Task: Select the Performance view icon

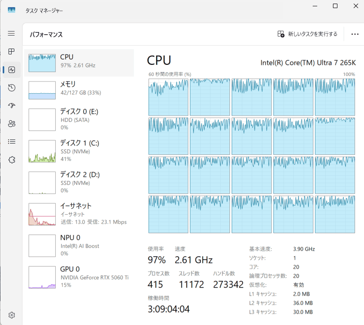Action: 11,69
